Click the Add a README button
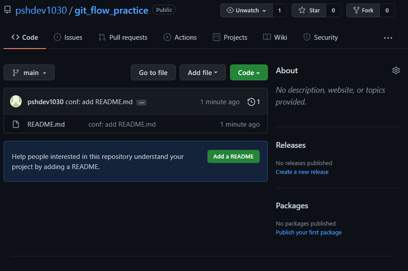The height and width of the screenshot is (271, 408). pos(234,156)
